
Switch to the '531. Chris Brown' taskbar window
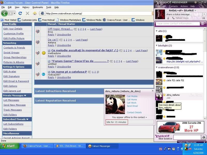tap(70, 146)
